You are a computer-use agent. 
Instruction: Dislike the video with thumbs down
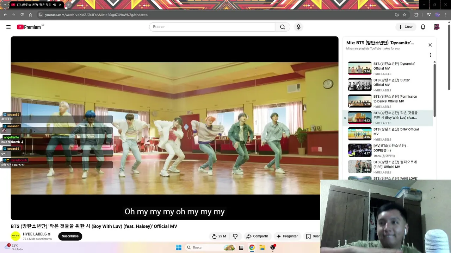point(235,236)
